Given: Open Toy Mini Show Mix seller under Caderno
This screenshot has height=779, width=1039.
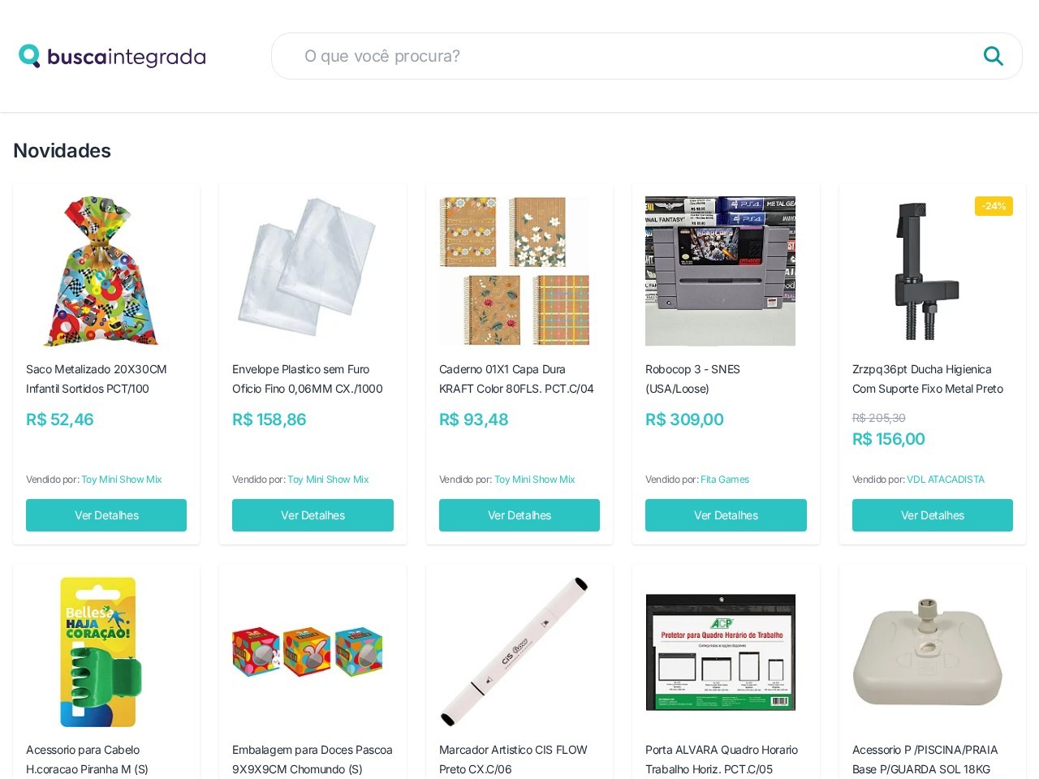Looking at the screenshot, I should [534, 480].
